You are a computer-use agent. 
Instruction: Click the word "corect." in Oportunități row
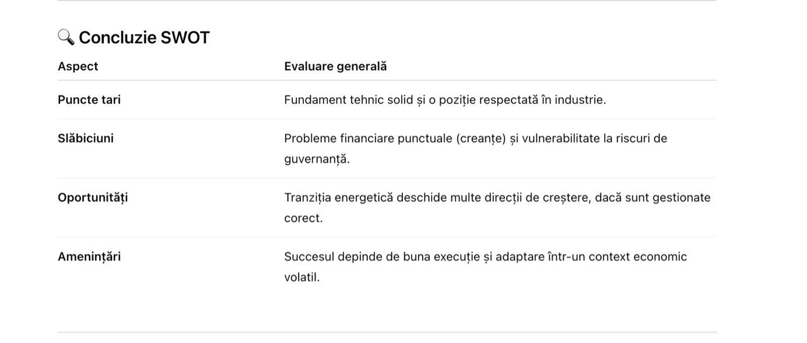point(303,218)
